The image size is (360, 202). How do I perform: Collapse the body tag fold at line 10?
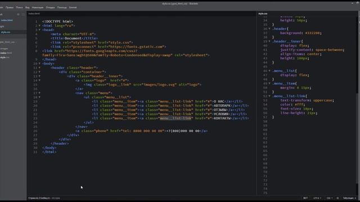[39, 63]
